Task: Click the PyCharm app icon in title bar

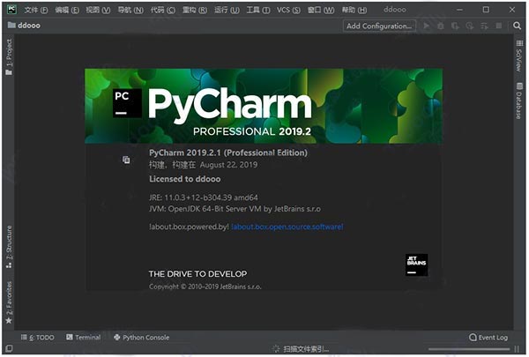Action: (11, 10)
